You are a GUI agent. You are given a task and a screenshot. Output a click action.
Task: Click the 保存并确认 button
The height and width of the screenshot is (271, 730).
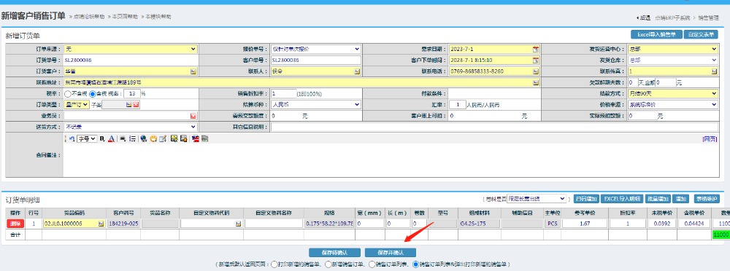pos(390,252)
